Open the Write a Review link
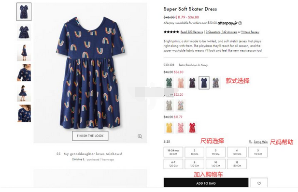Viewport: 298px width, 192px height. click(250, 32)
